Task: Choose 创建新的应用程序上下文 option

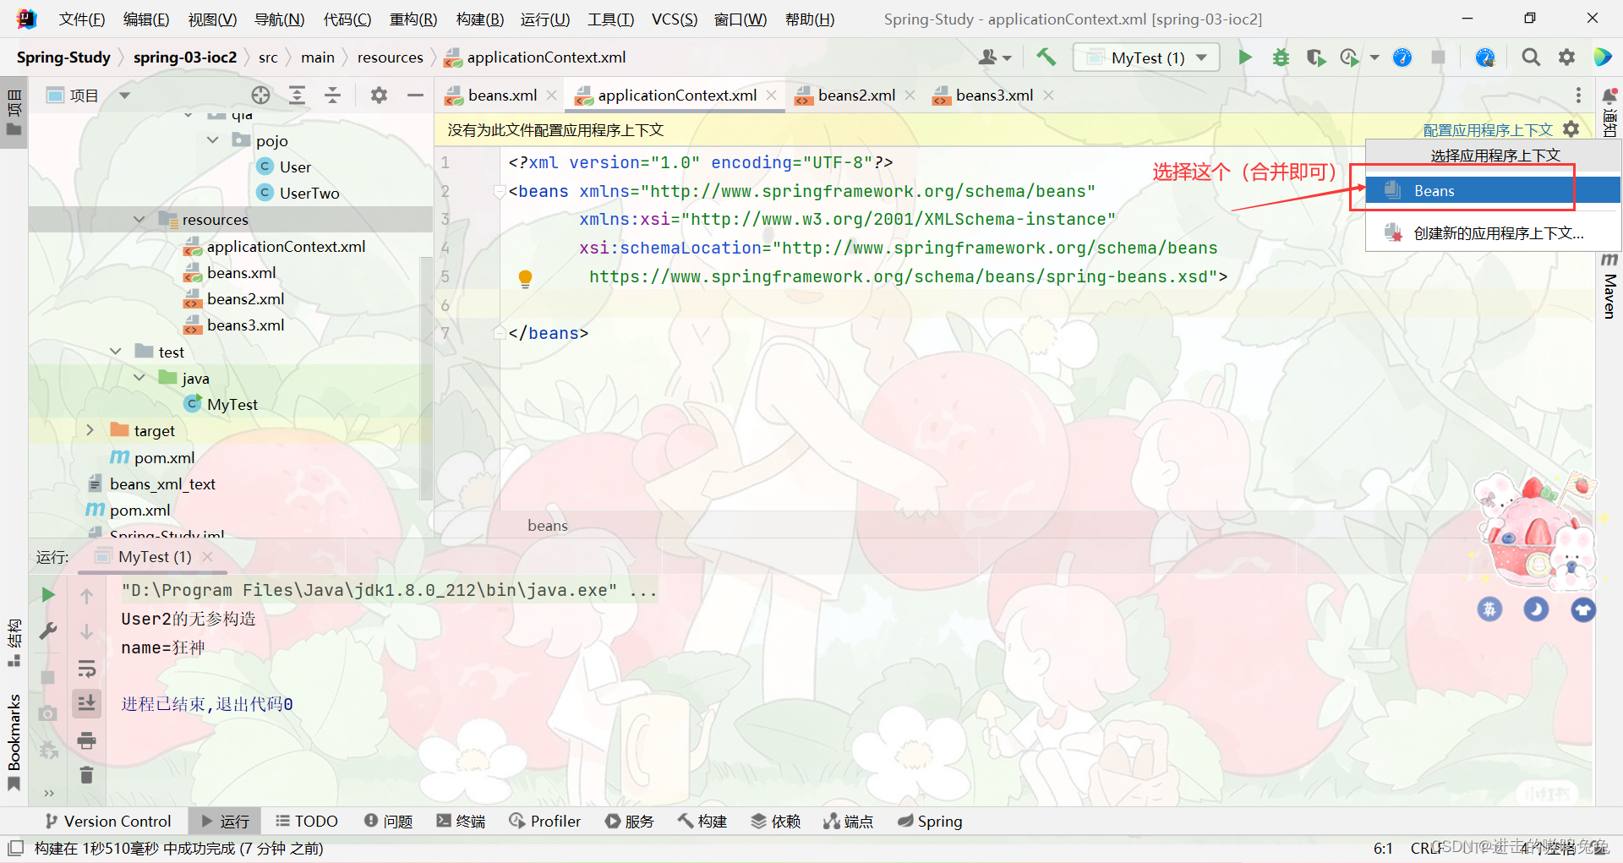Action: tap(1493, 233)
